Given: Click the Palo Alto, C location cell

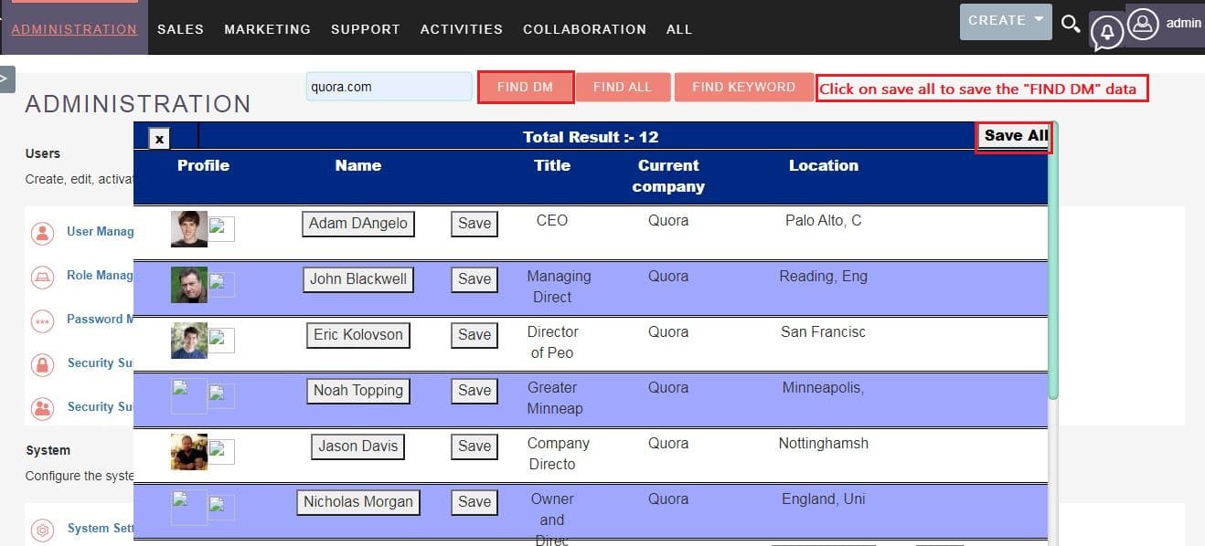Looking at the screenshot, I should pos(824,221).
